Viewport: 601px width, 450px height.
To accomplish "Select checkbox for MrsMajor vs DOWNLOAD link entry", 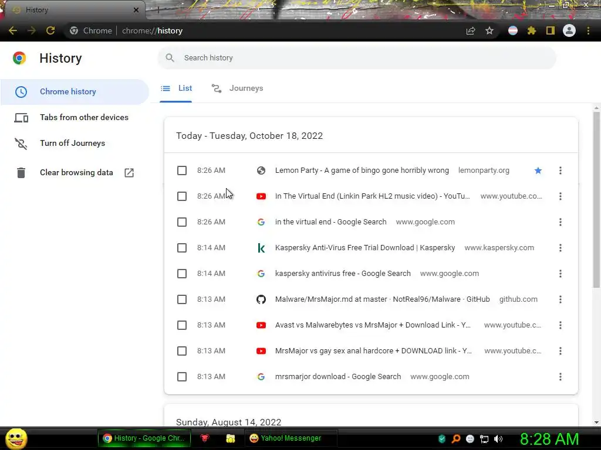I will coord(182,351).
